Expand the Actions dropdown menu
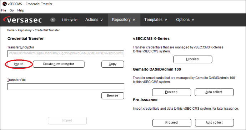The height and width of the screenshot is (130, 246). [94, 20]
